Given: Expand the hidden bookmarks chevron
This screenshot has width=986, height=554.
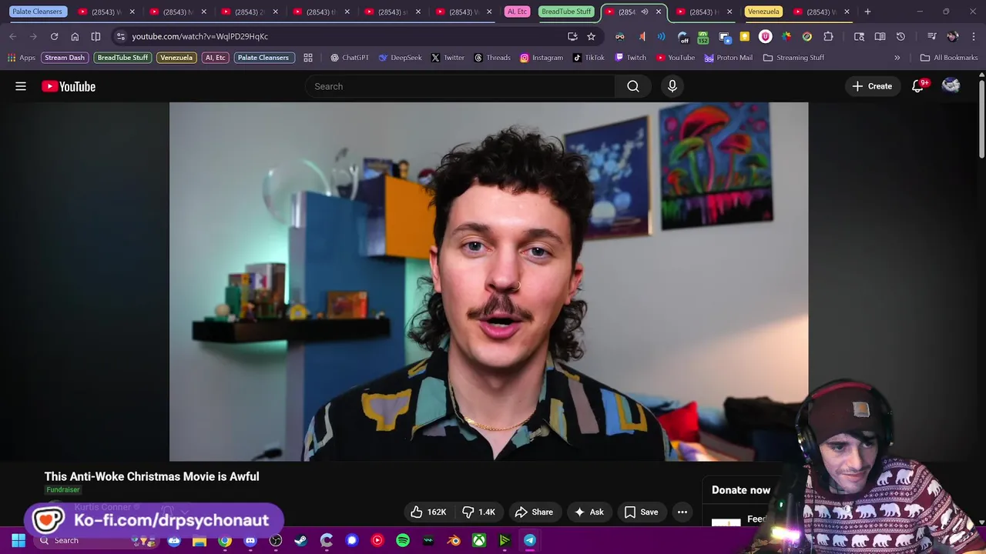Looking at the screenshot, I should tap(897, 58).
